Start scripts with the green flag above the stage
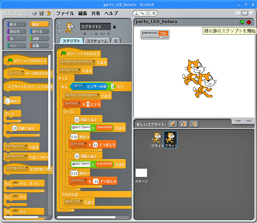The height and width of the screenshot is (223, 257). tap(242, 22)
